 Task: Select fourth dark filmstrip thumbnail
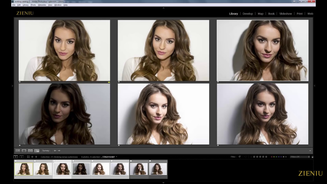81,169
